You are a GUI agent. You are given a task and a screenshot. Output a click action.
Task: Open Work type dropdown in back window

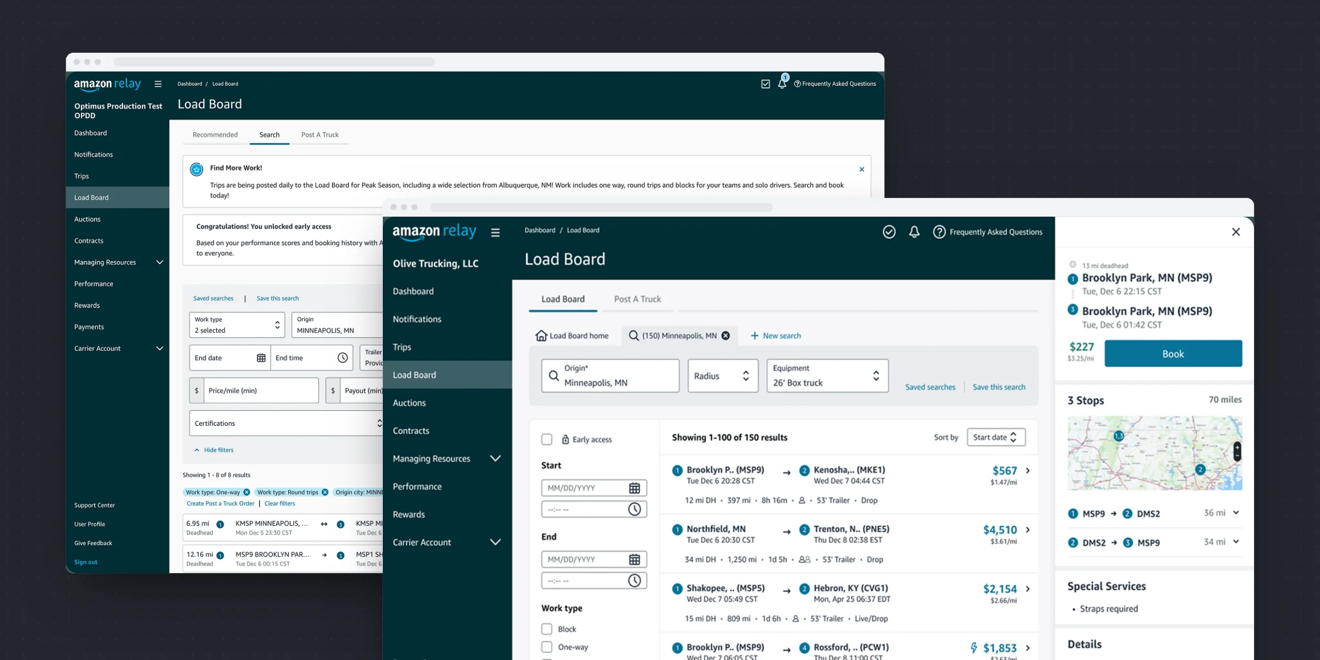[237, 325]
